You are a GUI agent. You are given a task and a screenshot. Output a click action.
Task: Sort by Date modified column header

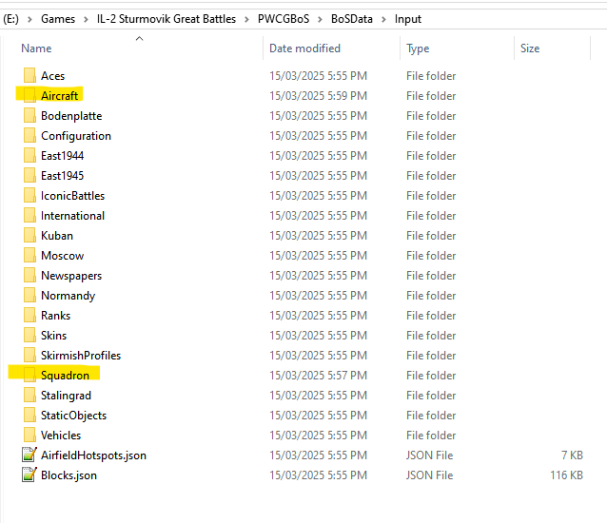[x=304, y=48]
